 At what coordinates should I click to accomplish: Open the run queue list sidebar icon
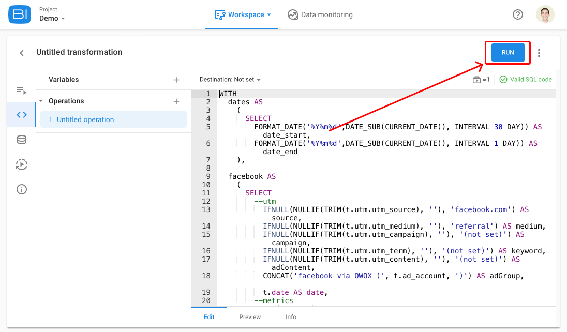22,90
